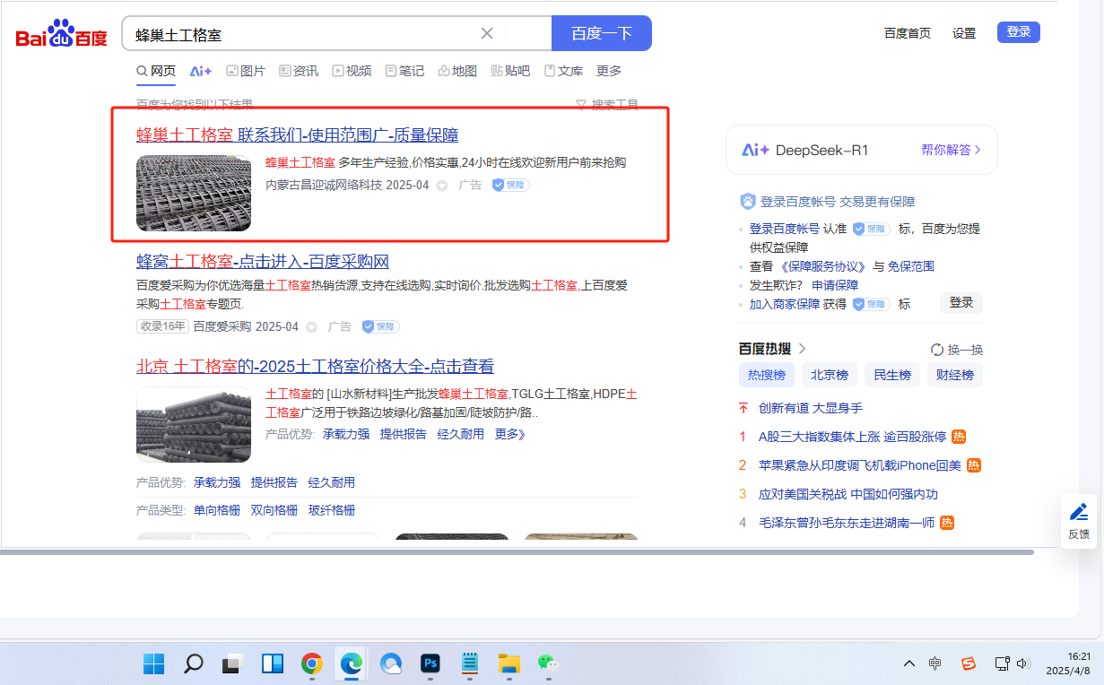Open Google Chrome from the taskbar
The height and width of the screenshot is (685, 1104).
tap(312, 663)
